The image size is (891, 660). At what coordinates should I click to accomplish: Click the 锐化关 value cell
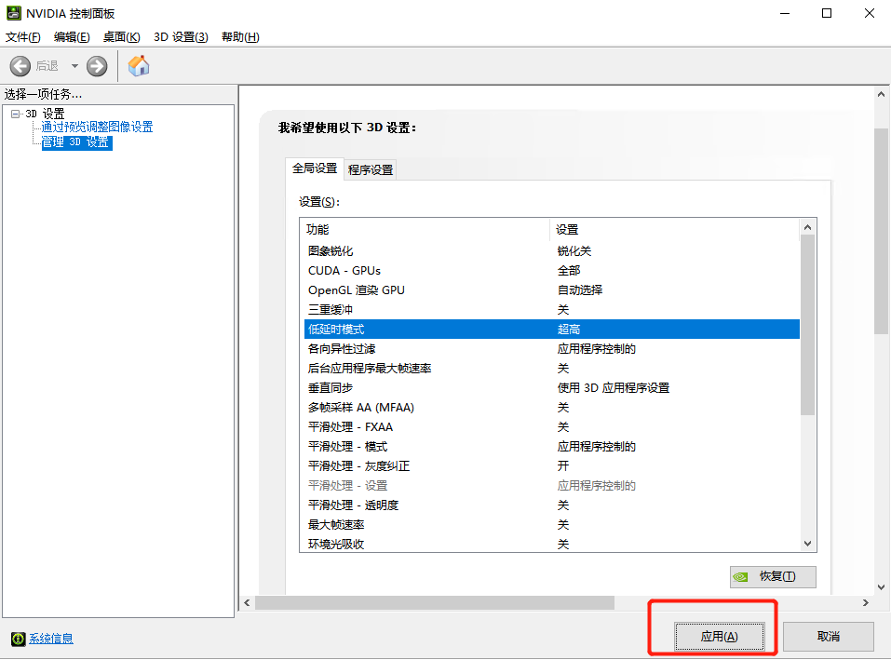tap(574, 251)
